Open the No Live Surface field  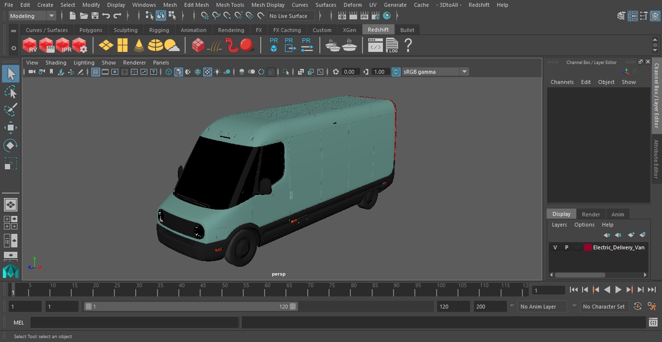point(291,16)
